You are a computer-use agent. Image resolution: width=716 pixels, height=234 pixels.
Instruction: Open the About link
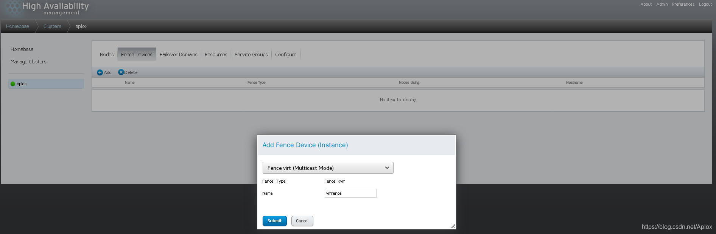pos(646,4)
